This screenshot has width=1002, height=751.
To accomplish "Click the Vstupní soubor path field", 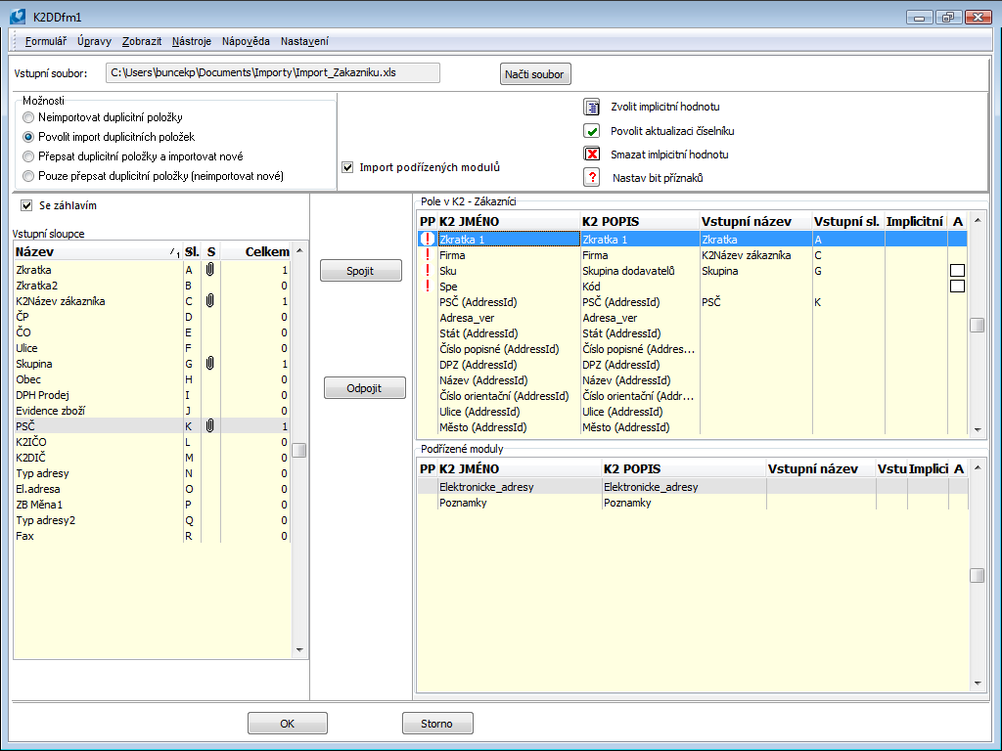I will 273,72.
